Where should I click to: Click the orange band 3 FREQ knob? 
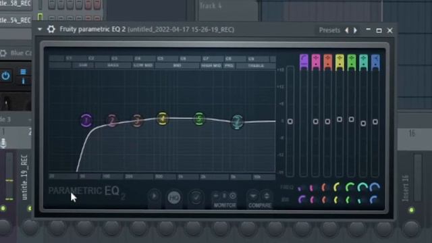pos(325,188)
